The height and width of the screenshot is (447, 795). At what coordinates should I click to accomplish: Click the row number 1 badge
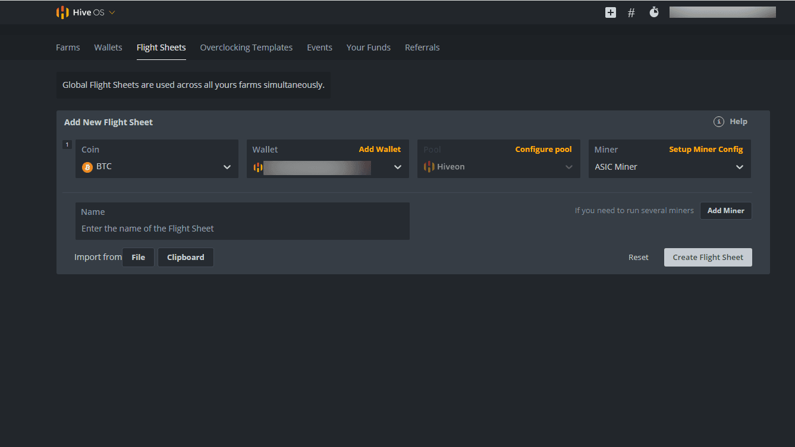(67, 144)
